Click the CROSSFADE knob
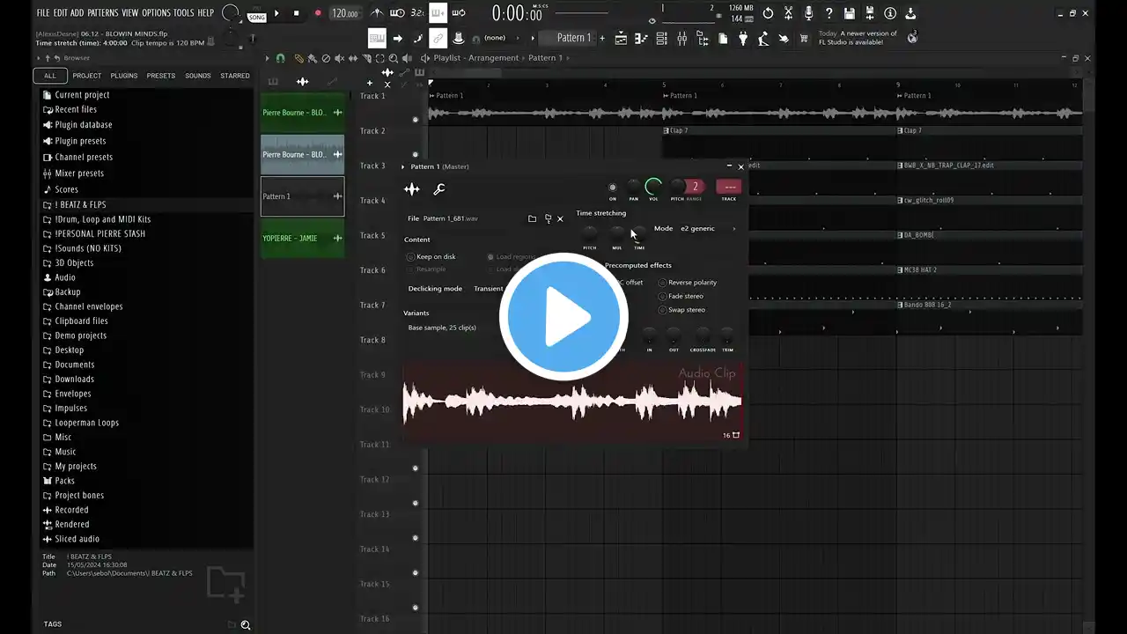Screen dimensions: 1127x634 (703, 337)
